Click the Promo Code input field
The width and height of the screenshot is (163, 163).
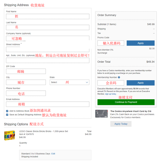111,43
